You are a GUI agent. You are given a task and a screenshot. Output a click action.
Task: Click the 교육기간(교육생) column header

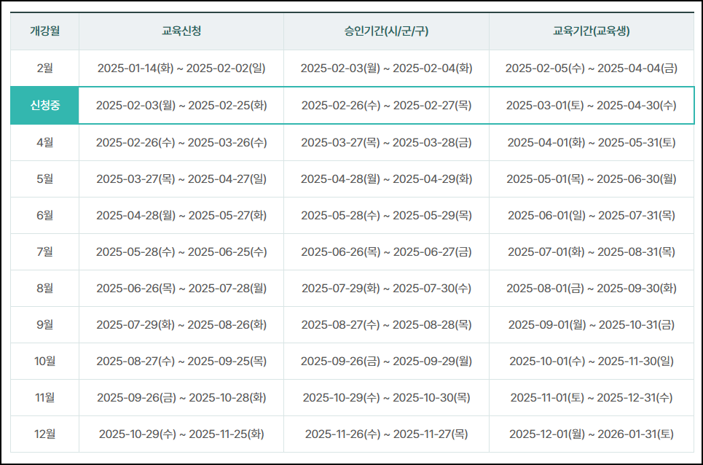592,31
